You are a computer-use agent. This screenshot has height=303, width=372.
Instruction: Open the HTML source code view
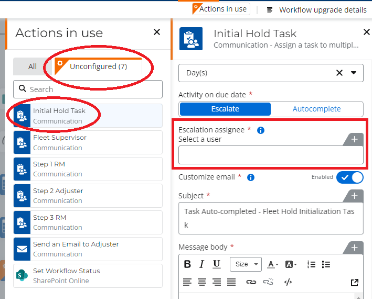(288, 282)
